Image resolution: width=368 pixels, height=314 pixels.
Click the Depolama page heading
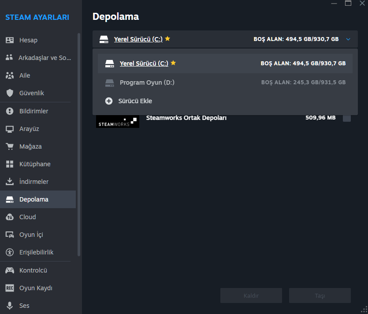coord(115,17)
